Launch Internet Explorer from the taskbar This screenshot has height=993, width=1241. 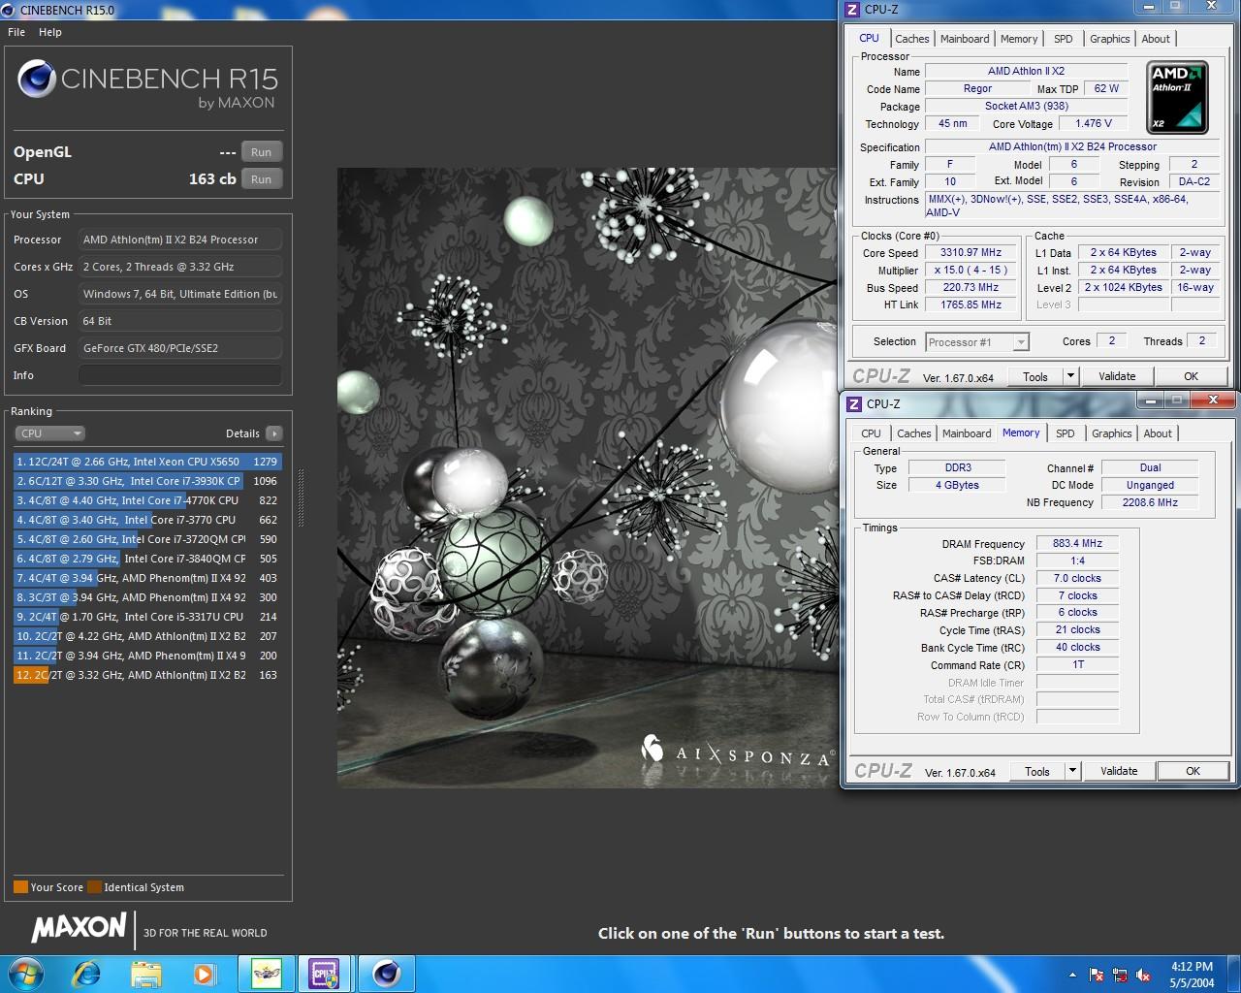click(87, 974)
